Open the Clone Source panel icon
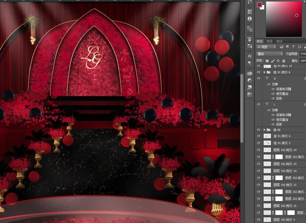The width and height of the screenshot is (306, 223). pos(249,29)
